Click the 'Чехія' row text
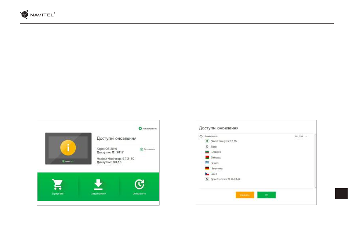 coord(214,174)
